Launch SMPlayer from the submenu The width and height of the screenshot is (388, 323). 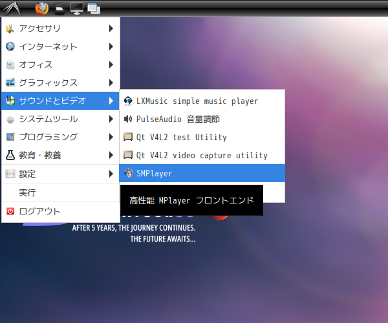(x=202, y=173)
